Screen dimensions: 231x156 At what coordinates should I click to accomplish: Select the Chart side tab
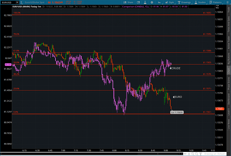(x=229, y=71)
